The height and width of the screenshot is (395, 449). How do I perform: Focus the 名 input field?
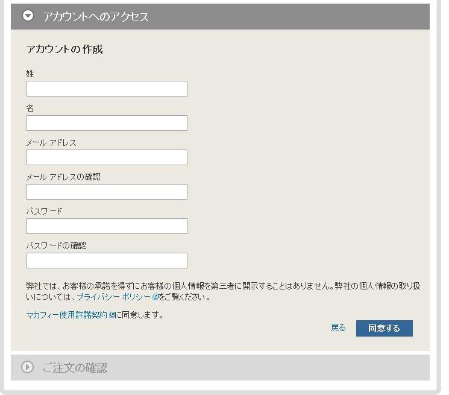(107, 123)
